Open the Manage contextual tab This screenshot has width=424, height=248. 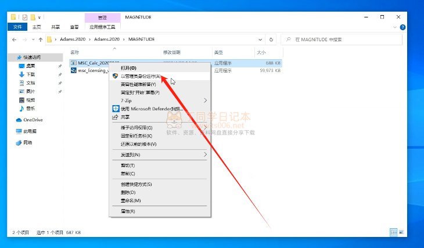102,17
